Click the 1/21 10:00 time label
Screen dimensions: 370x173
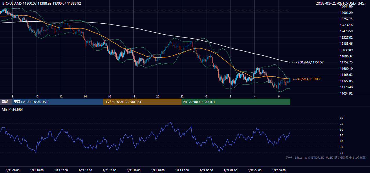[x=37, y=170]
